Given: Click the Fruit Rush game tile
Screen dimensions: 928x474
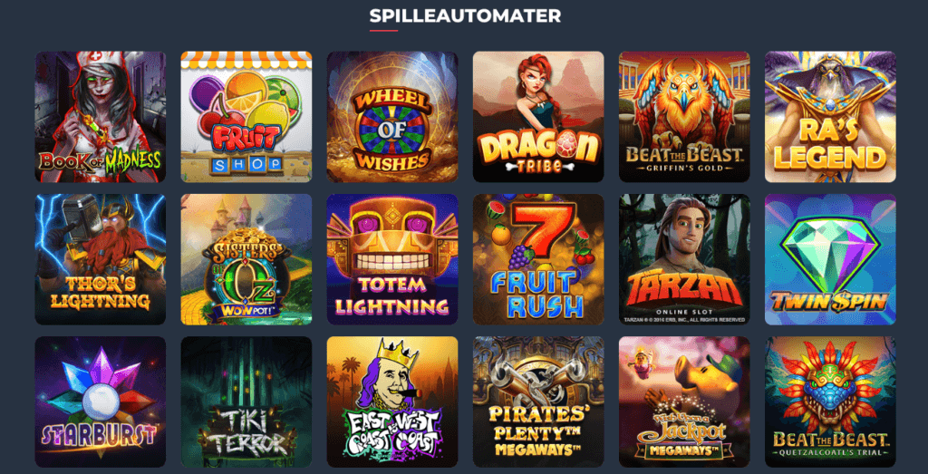Looking at the screenshot, I should click(x=538, y=259).
